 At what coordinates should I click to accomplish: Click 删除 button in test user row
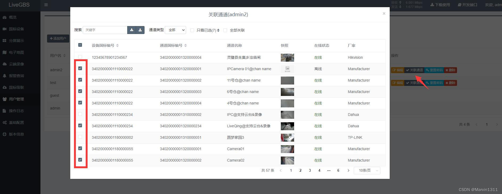click(x=450, y=83)
